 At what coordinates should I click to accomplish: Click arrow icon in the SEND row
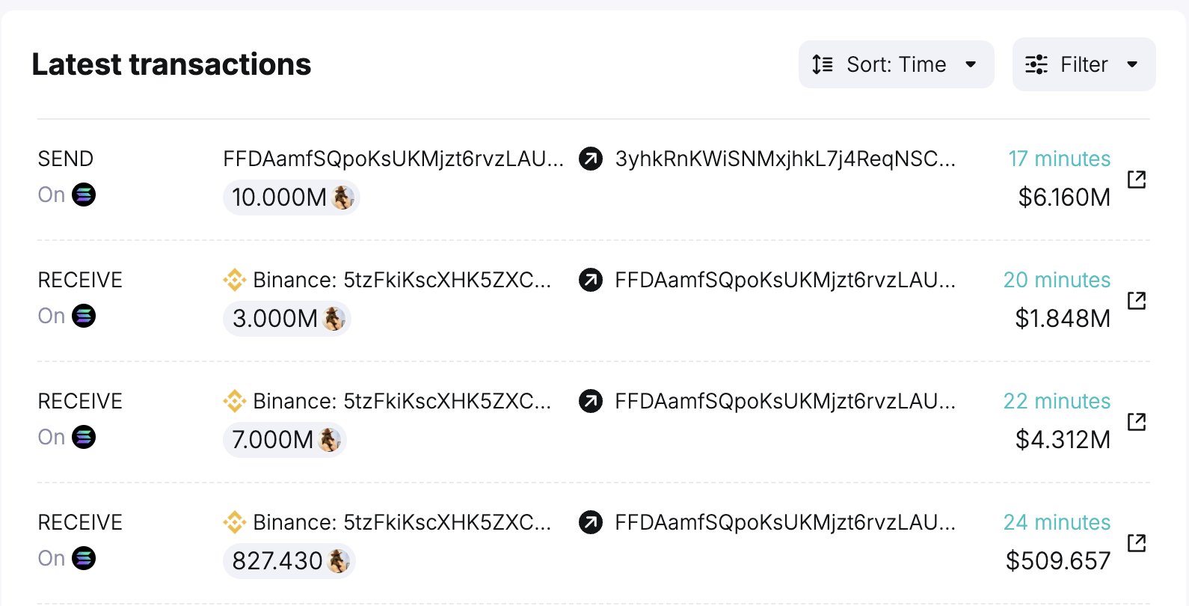(591, 159)
